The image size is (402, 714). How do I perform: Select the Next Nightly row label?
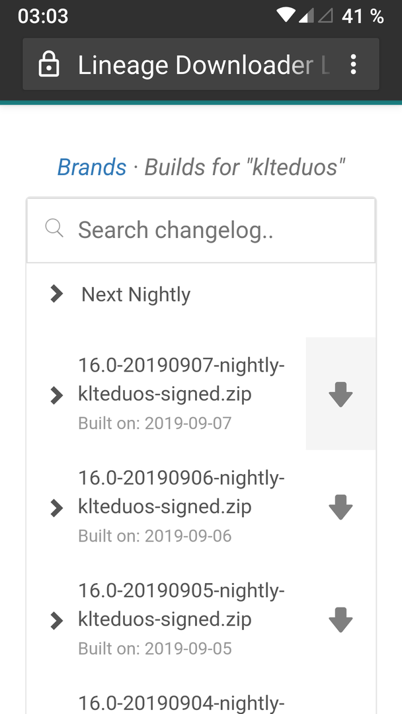(x=136, y=295)
